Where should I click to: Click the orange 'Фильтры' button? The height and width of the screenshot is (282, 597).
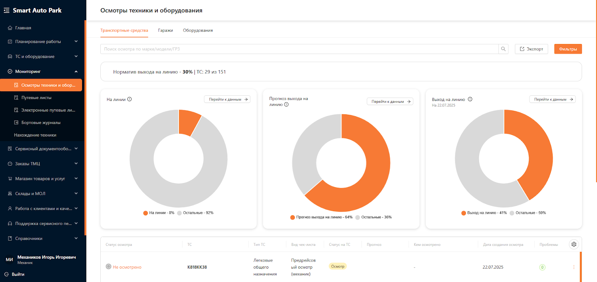(568, 49)
